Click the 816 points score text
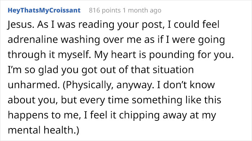The height and width of the screenshot is (141, 252). (105, 10)
